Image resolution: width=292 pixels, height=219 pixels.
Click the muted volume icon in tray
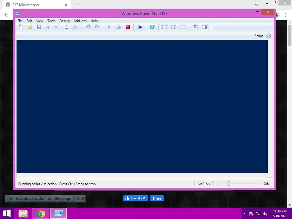[x=265, y=214]
